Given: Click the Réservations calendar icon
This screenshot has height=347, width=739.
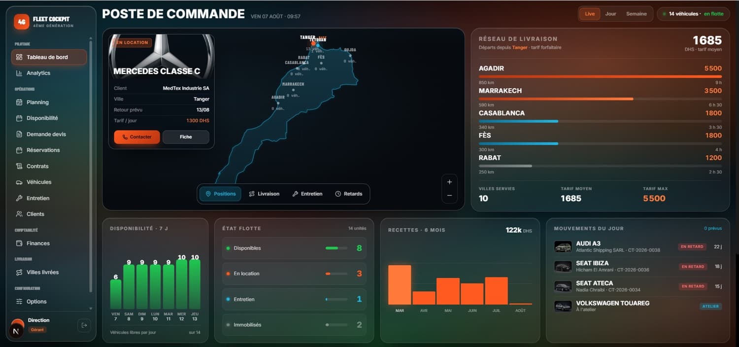Looking at the screenshot, I should pyautogui.click(x=19, y=150).
